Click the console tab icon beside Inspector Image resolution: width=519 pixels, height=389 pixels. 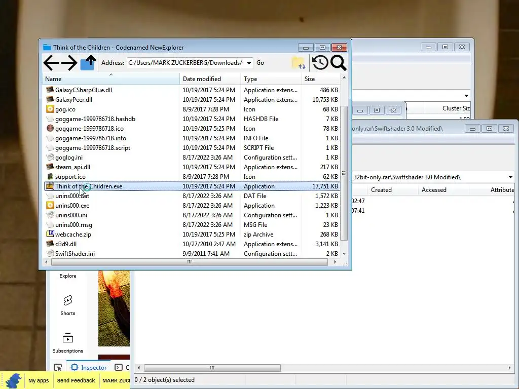click(x=119, y=367)
